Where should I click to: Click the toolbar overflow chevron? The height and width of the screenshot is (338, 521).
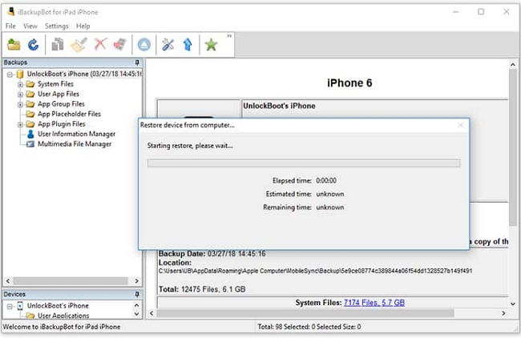click(x=229, y=36)
